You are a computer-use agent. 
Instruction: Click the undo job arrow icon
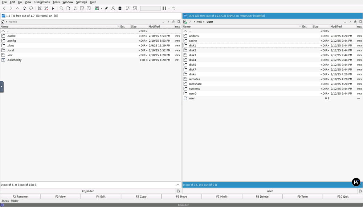coord(174,8)
